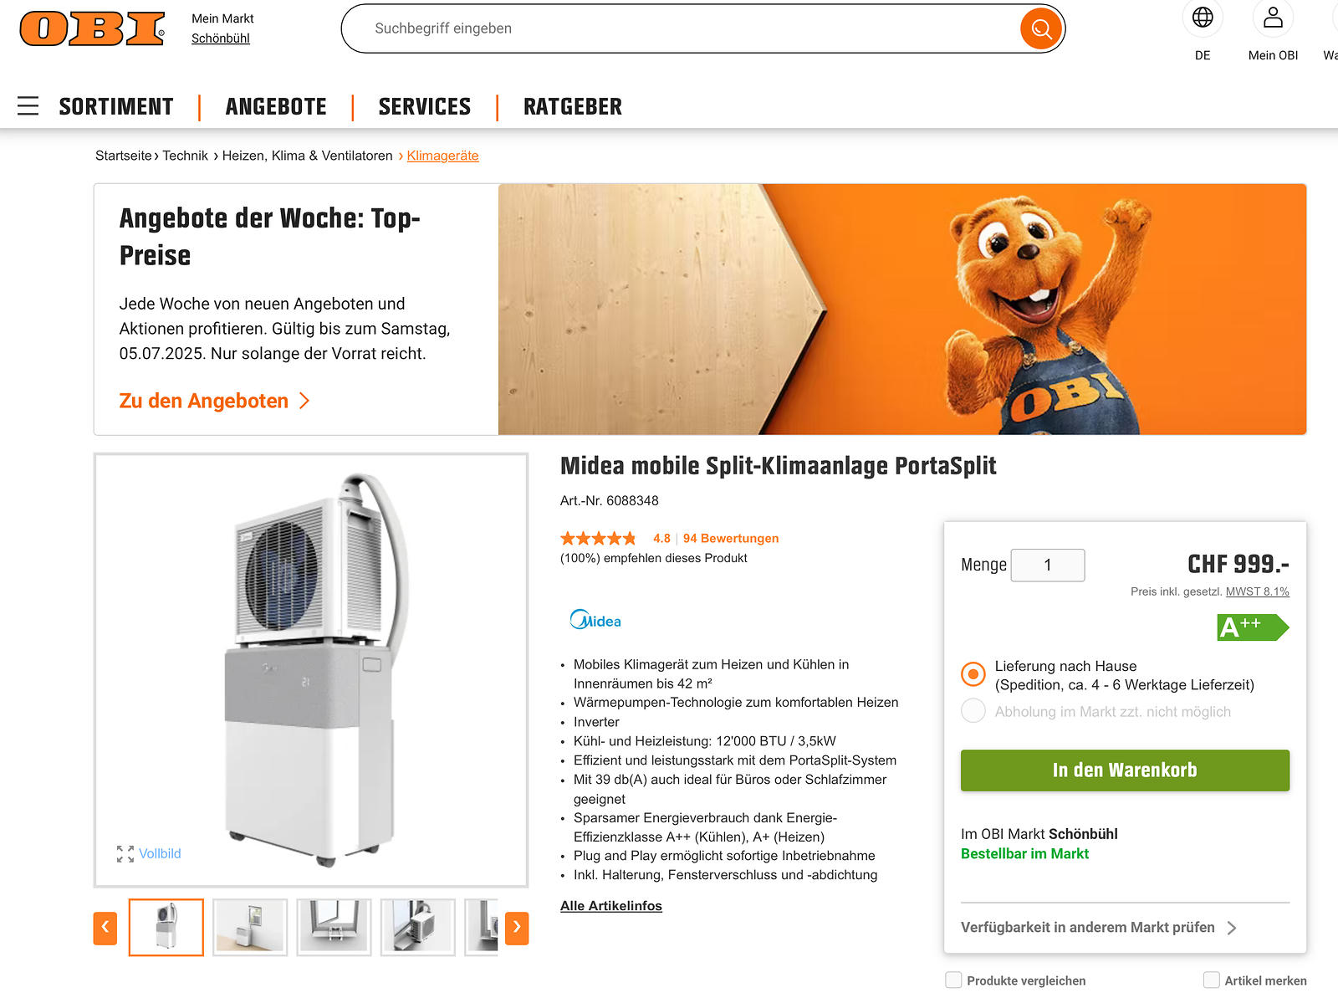Show previous thumbnails with left arrow

click(x=105, y=927)
